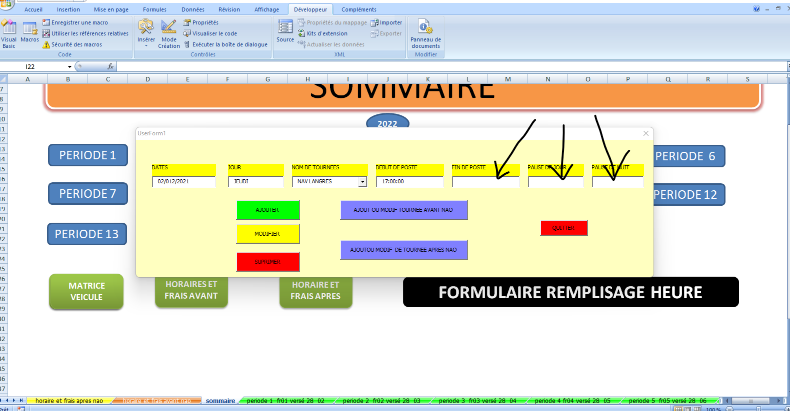790x411 pixels.
Task: Click Kits d'extension
Action: point(322,33)
